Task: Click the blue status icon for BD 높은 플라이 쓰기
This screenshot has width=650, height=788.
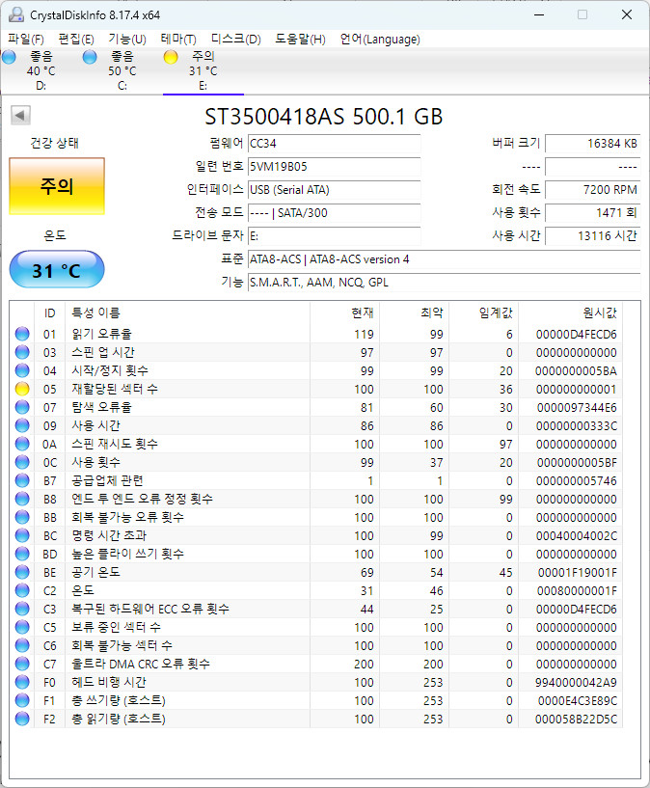Action: 22,554
